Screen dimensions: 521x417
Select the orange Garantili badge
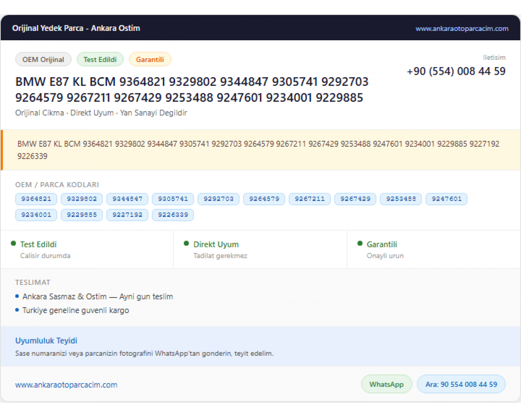150,59
